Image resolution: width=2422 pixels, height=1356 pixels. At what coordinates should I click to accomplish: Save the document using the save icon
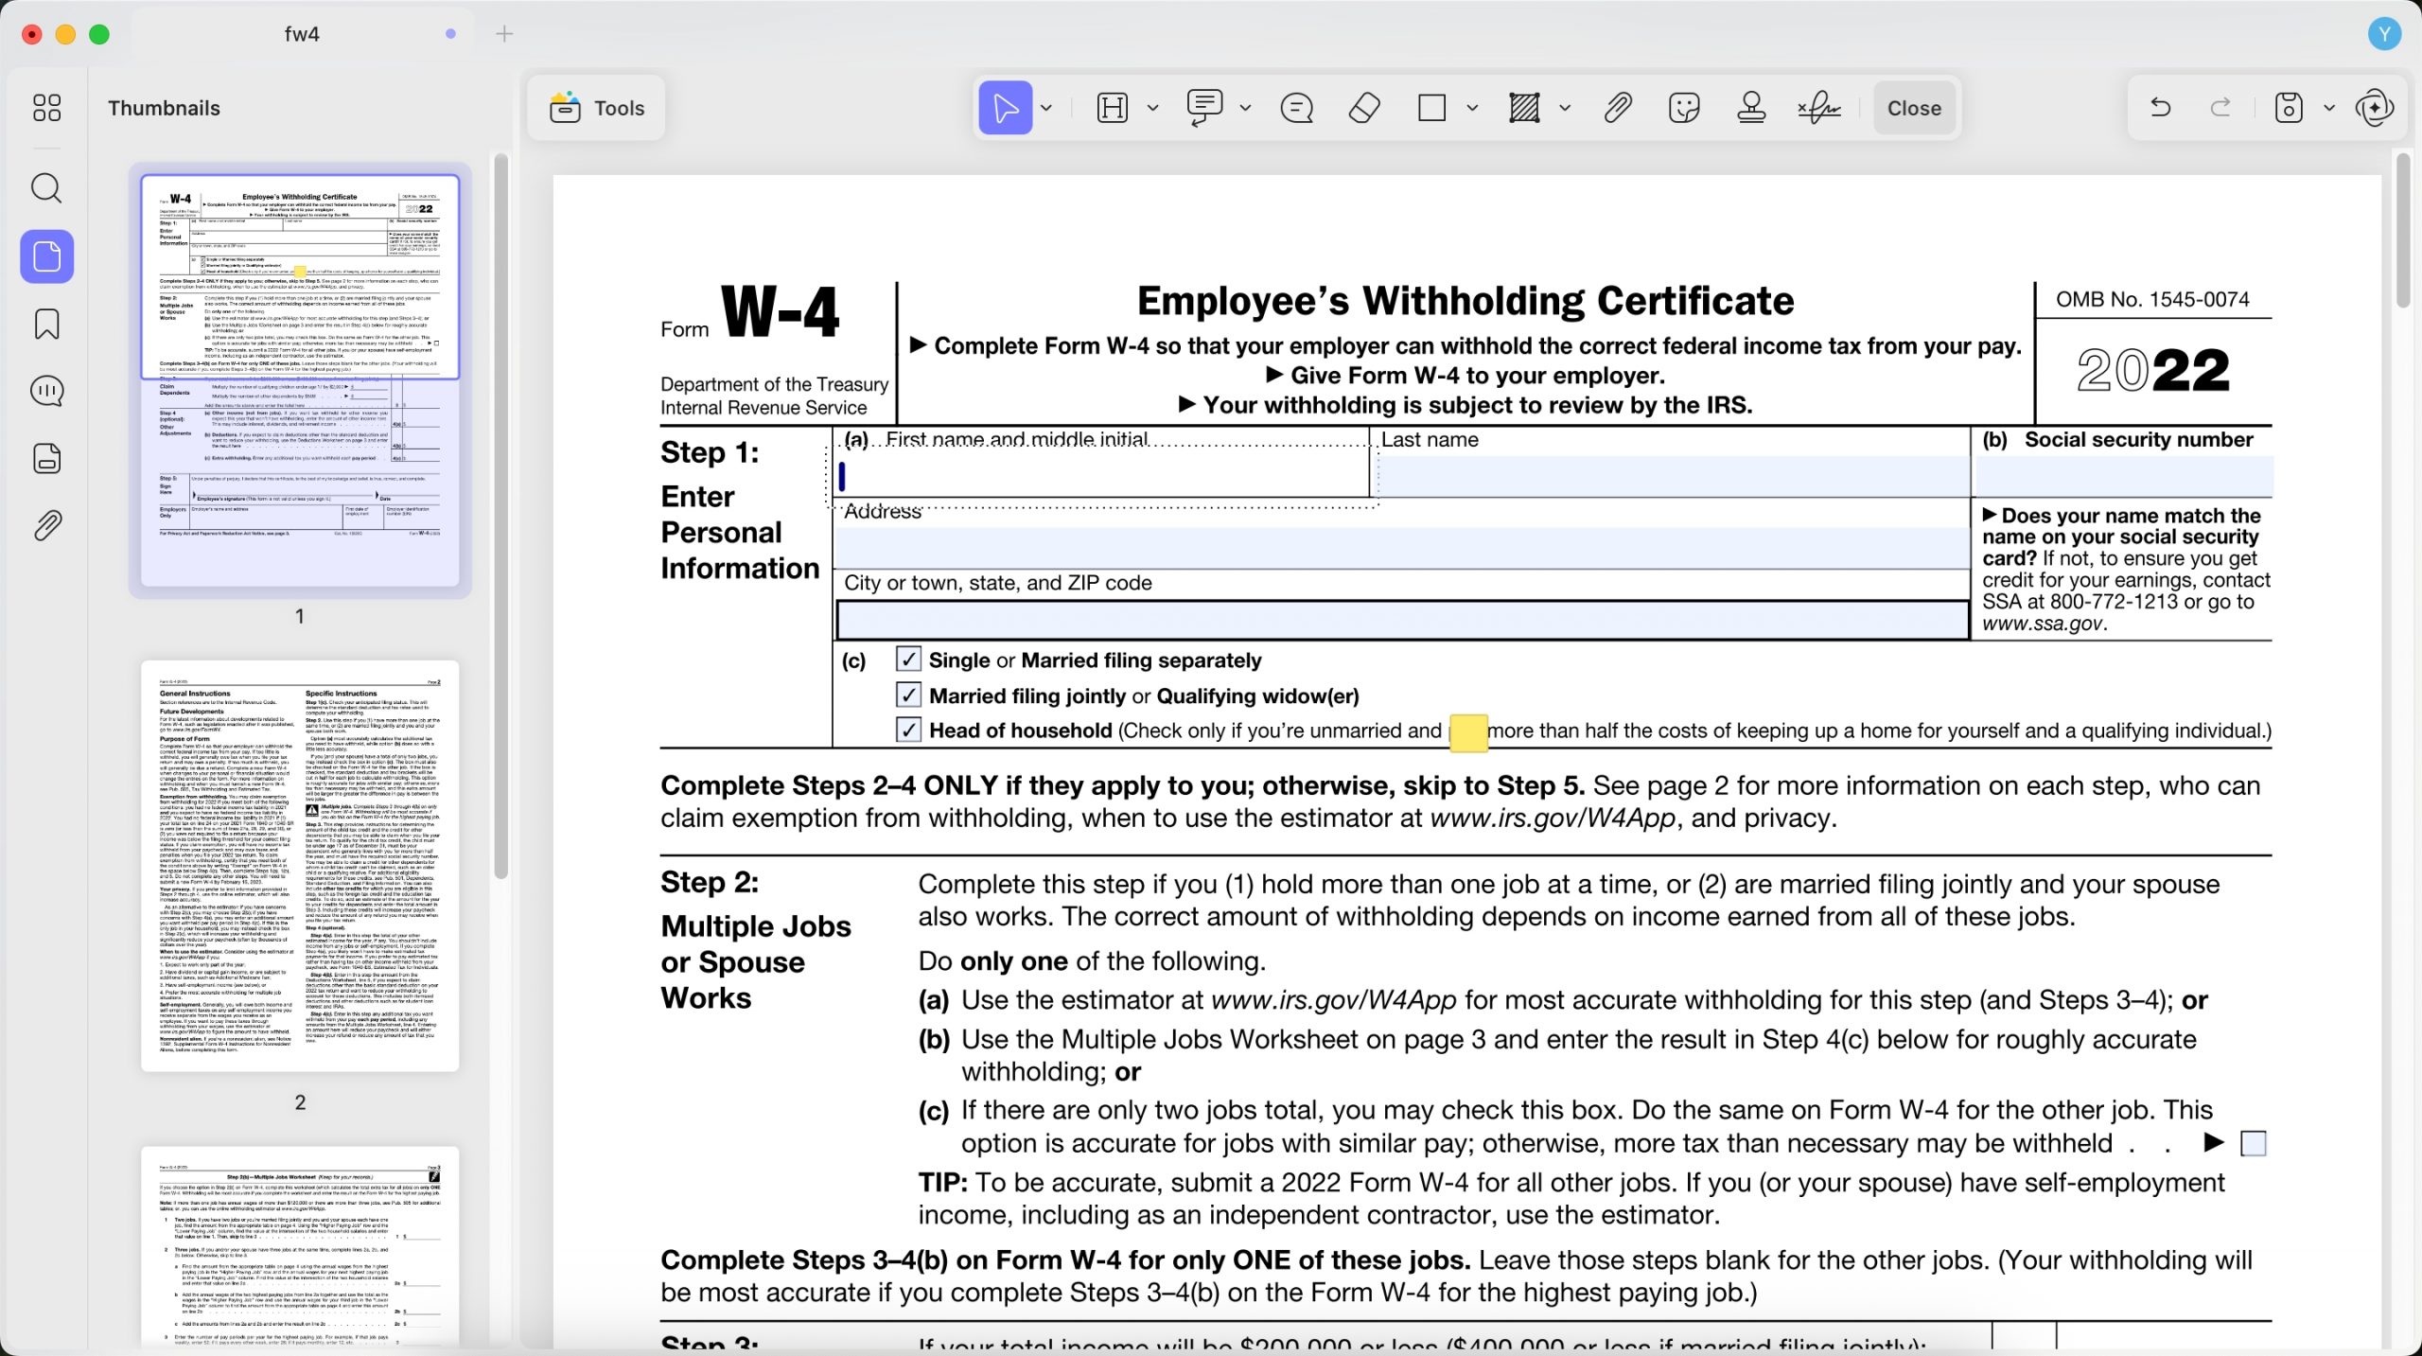2289,108
